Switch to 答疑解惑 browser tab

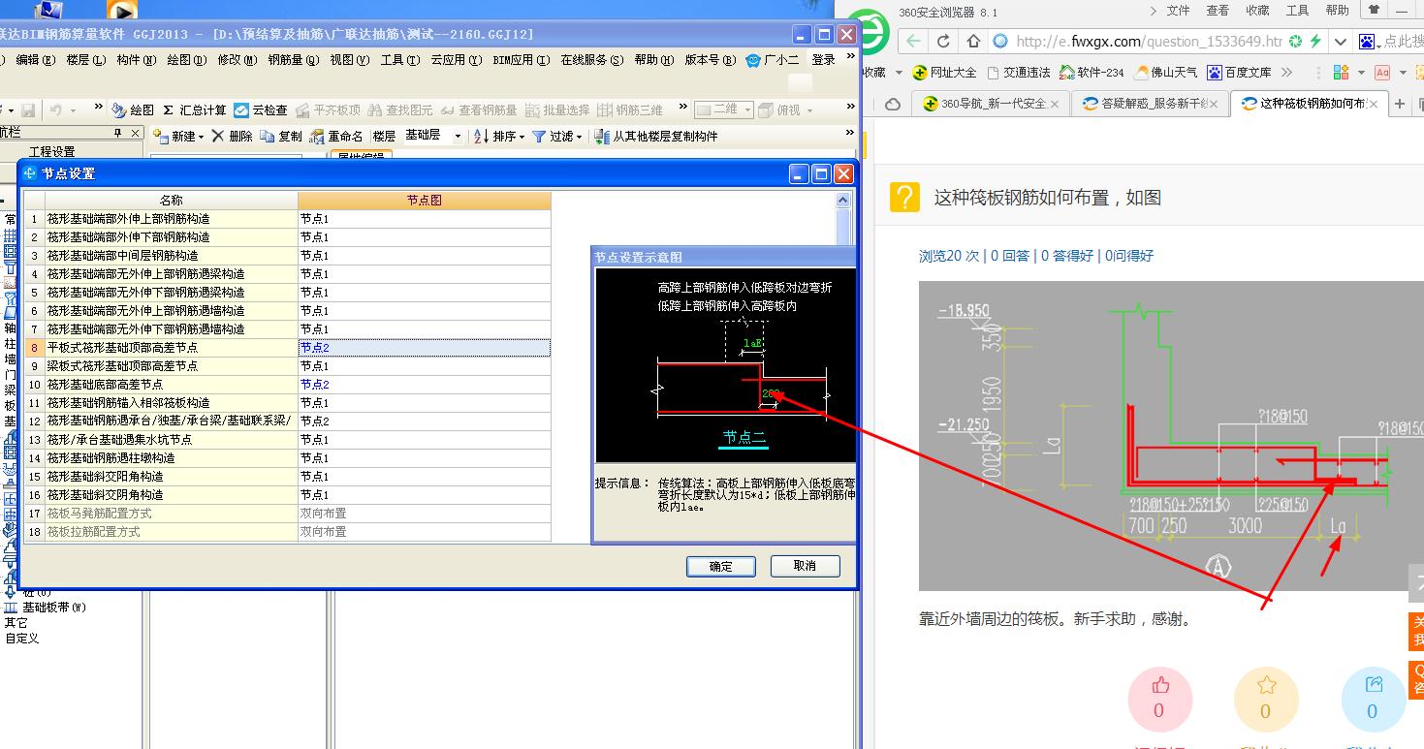pos(1149,104)
